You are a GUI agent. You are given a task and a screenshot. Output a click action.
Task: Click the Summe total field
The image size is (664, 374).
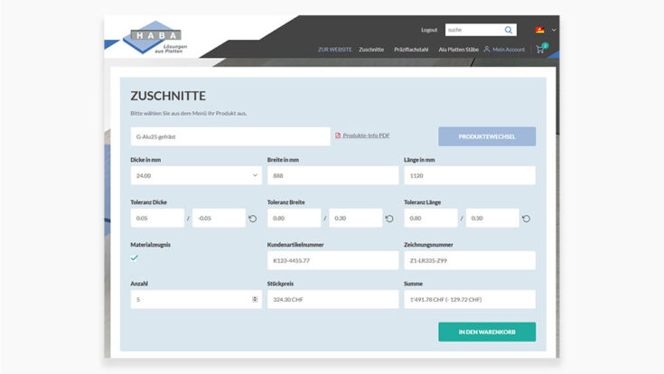(470, 299)
